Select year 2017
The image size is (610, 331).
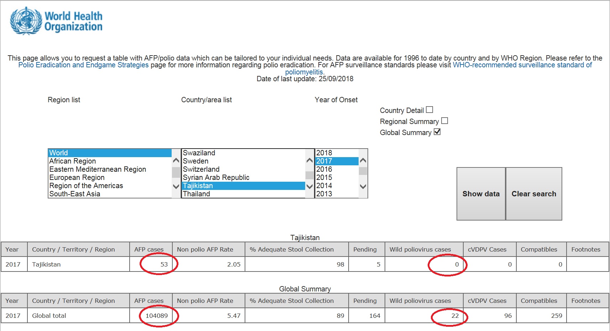click(337, 161)
